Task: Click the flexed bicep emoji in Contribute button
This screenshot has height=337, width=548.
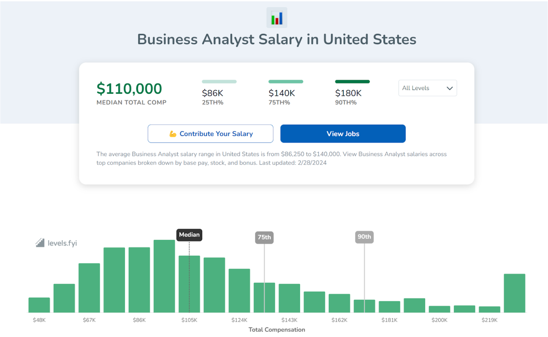Action: [173, 133]
